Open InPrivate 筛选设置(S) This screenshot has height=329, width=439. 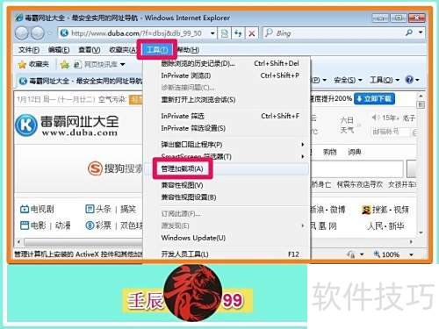(227, 128)
